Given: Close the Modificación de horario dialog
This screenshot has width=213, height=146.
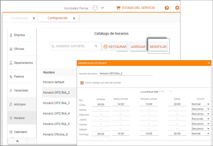Looking at the screenshot, I should coord(209,63).
